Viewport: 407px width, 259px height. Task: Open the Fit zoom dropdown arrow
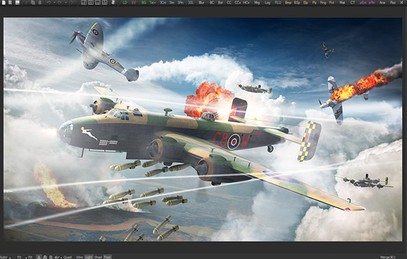[26, 258]
